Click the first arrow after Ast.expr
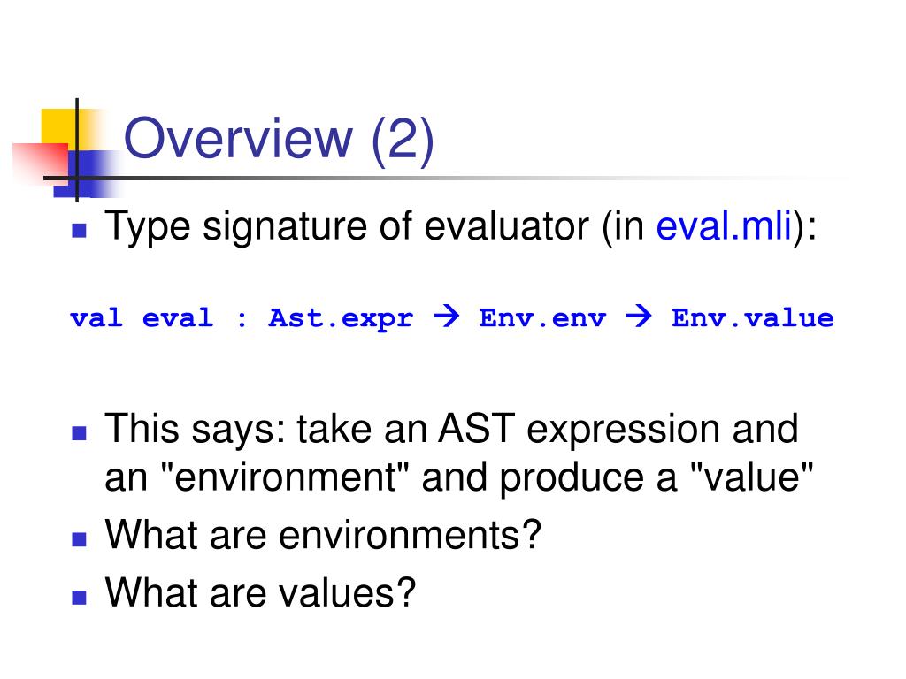 pyautogui.click(x=446, y=316)
